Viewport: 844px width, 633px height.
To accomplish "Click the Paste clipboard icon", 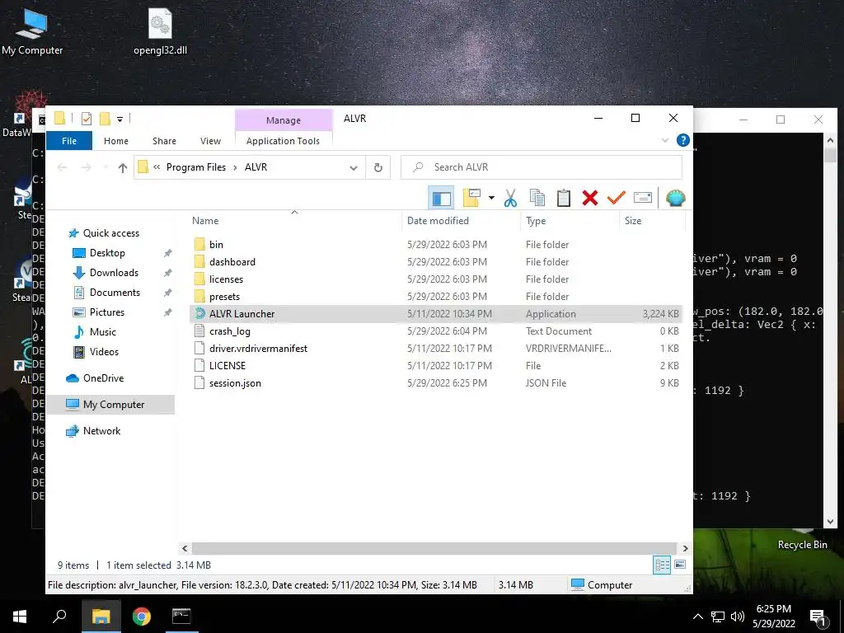I will point(563,198).
